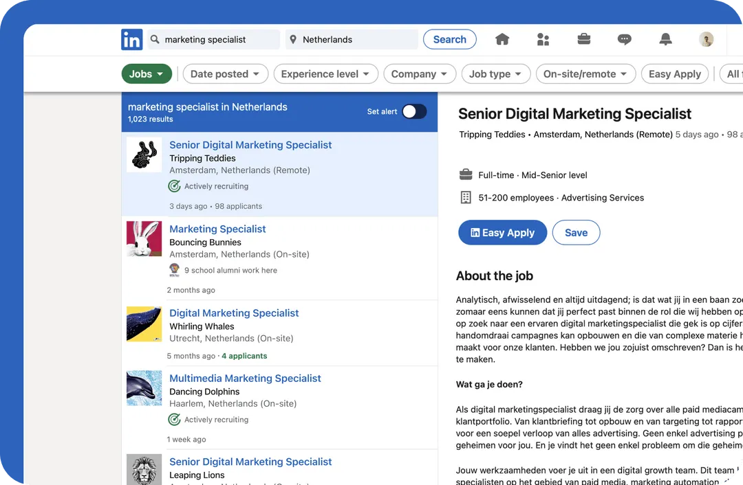743x485 pixels.
Task: Click the school alumni badge icon
Action: point(174,270)
